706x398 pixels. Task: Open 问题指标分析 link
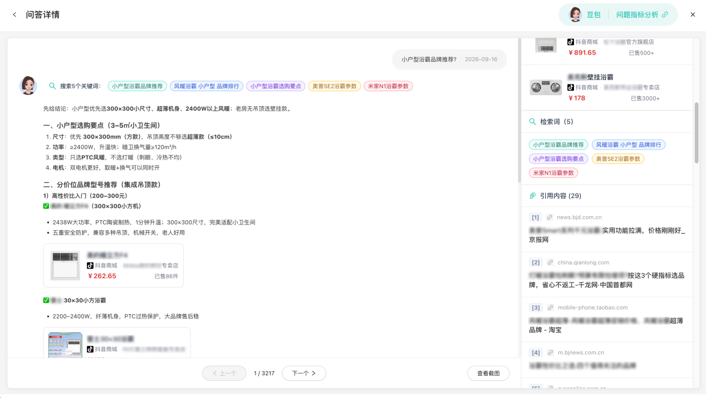coord(637,14)
